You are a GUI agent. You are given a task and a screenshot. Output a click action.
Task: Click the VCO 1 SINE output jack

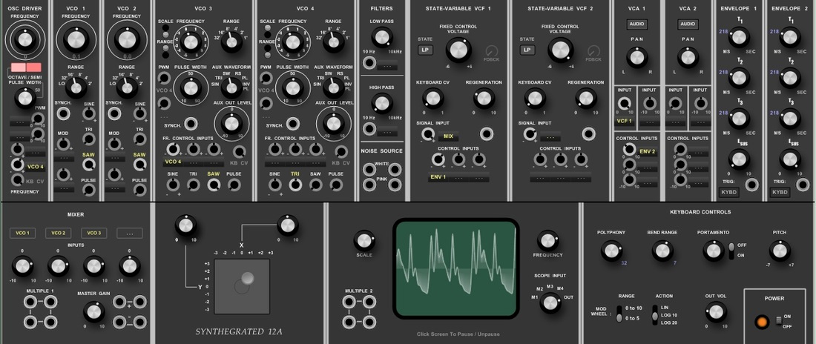89,113
